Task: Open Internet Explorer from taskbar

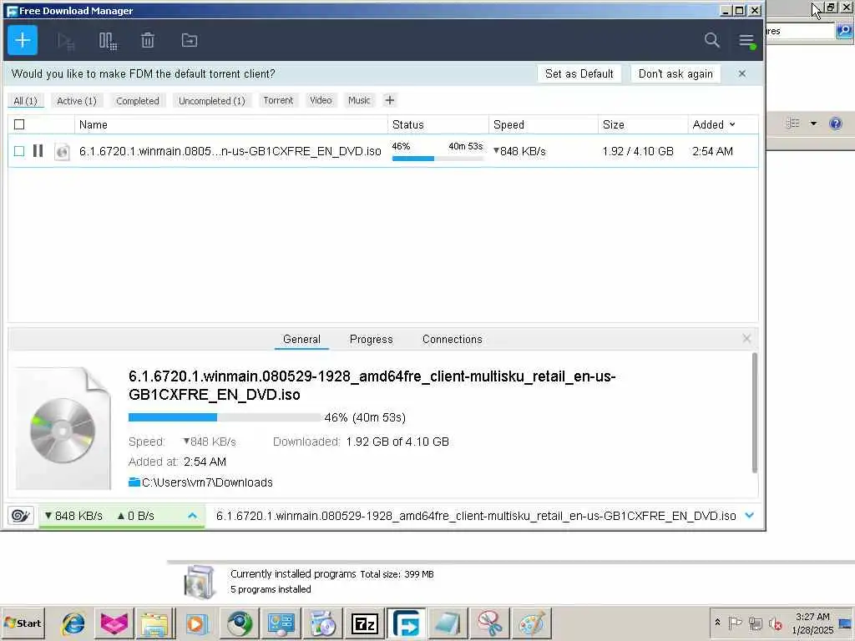Action: tap(73, 623)
